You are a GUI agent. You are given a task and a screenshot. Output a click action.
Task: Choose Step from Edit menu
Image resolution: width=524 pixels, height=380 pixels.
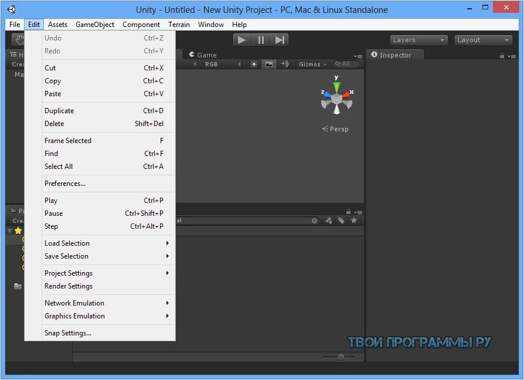108,226
